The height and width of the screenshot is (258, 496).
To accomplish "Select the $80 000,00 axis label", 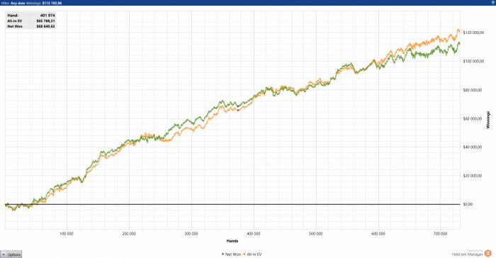I will [x=473, y=90].
